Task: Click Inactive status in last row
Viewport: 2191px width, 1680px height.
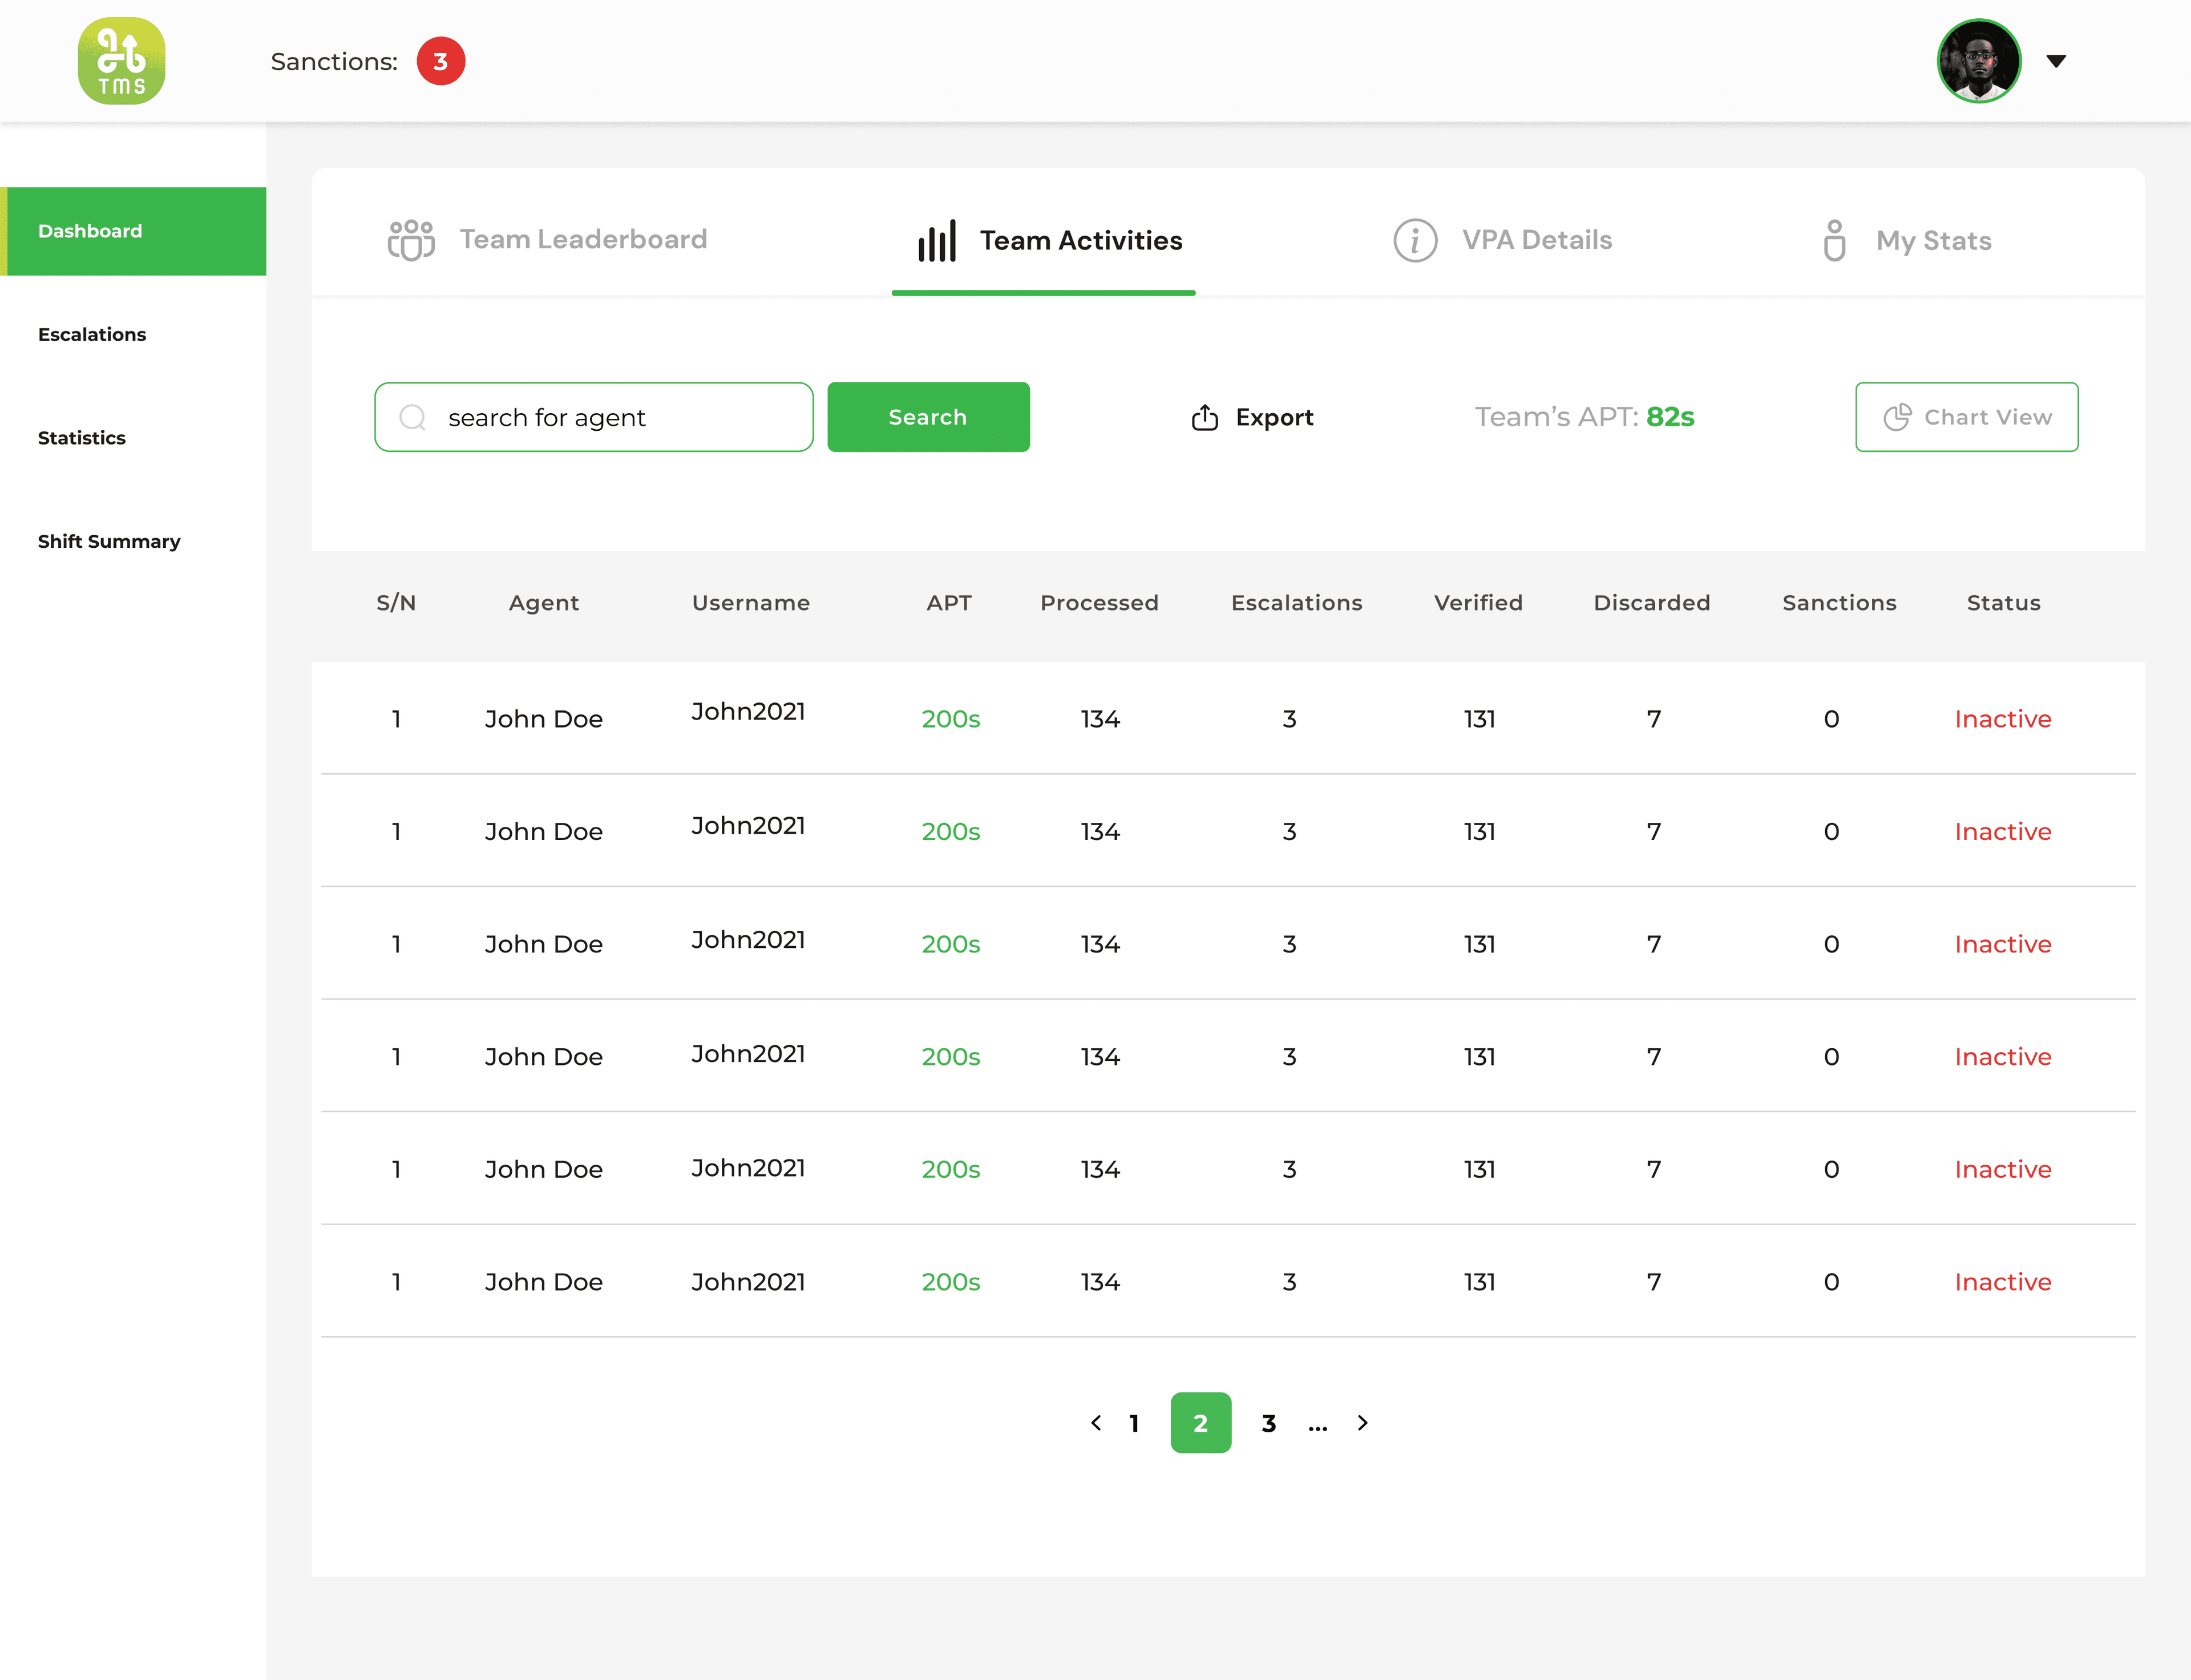Action: click(2003, 1282)
